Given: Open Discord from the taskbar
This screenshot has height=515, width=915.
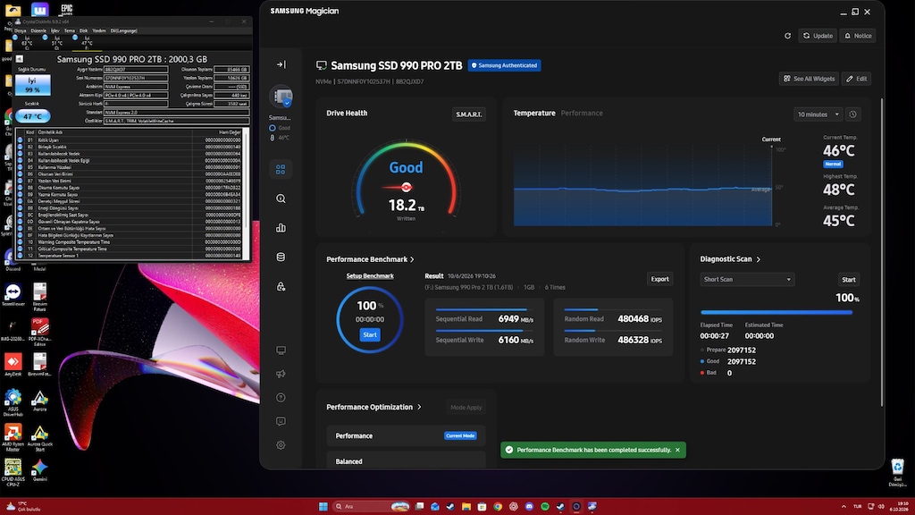Looking at the screenshot, I should (x=529, y=506).
